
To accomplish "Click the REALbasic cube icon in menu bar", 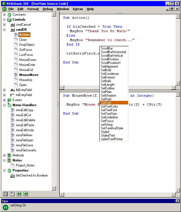I will [4, 9].
